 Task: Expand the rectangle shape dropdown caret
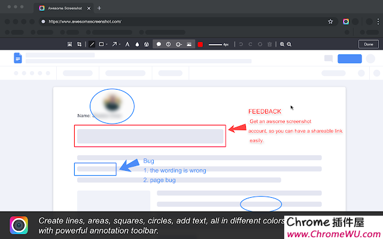click(x=107, y=44)
